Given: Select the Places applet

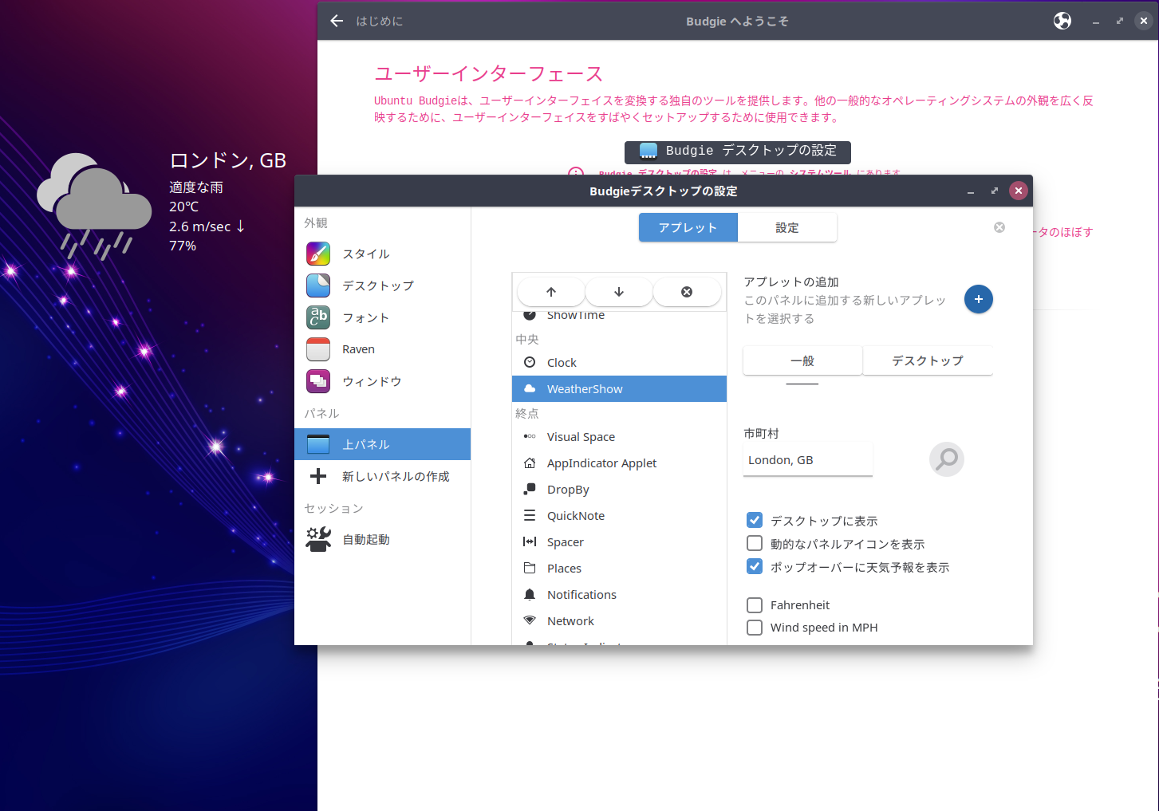Looking at the screenshot, I should click(x=619, y=569).
